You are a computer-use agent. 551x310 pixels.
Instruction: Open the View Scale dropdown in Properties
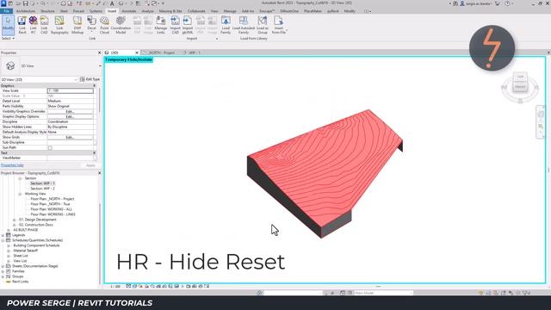tap(71, 90)
